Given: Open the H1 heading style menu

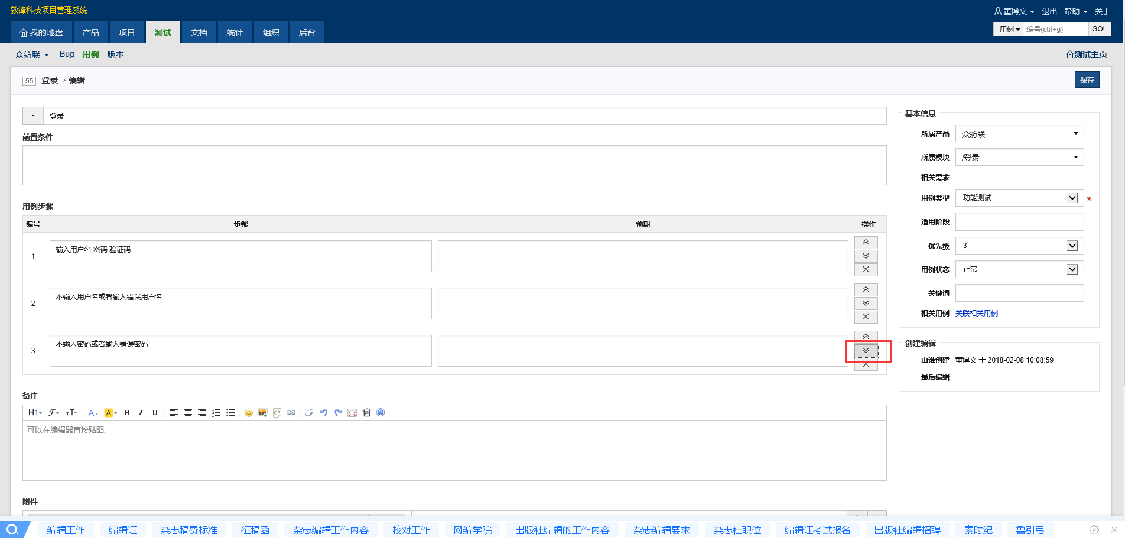Looking at the screenshot, I should (35, 413).
